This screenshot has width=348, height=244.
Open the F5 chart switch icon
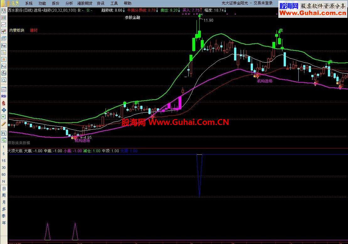[3, 133]
